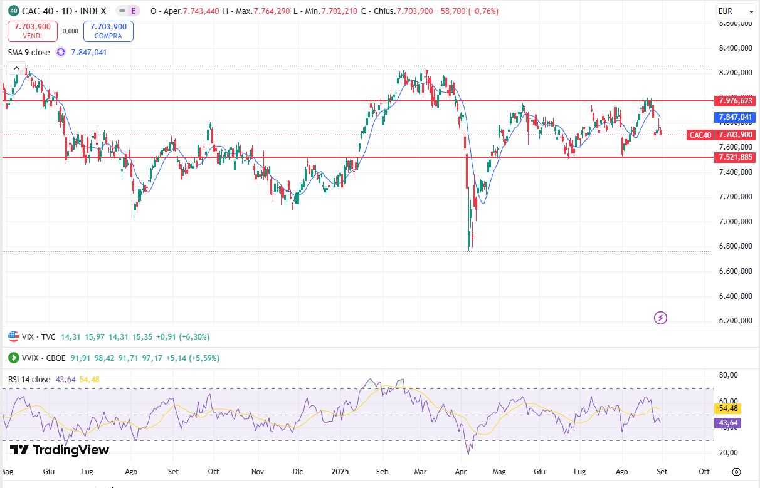The height and width of the screenshot is (488, 760).
Task: Click the blue 7.847,041 SMA price label
Action: click(x=734, y=117)
